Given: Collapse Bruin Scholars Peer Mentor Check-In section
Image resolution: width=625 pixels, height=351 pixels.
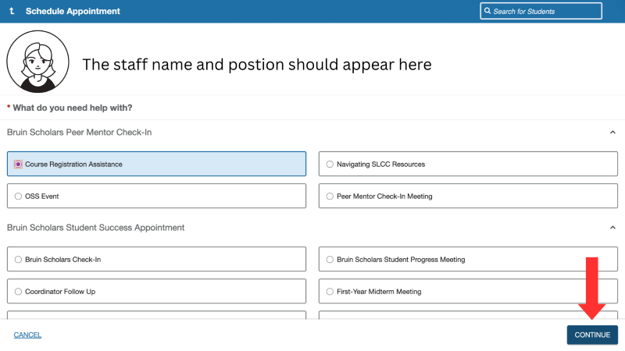Looking at the screenshot, I should (612, 133).
